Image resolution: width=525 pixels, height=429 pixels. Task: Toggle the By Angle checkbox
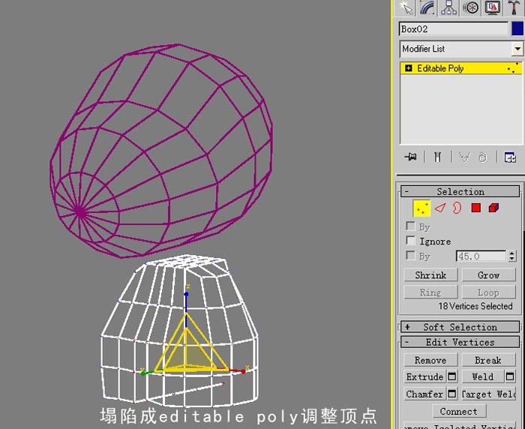point(410,255)
